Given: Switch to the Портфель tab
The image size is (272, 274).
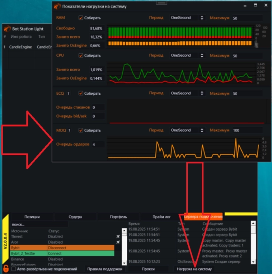Looking at the screenshot, I should tap(118, 217).
